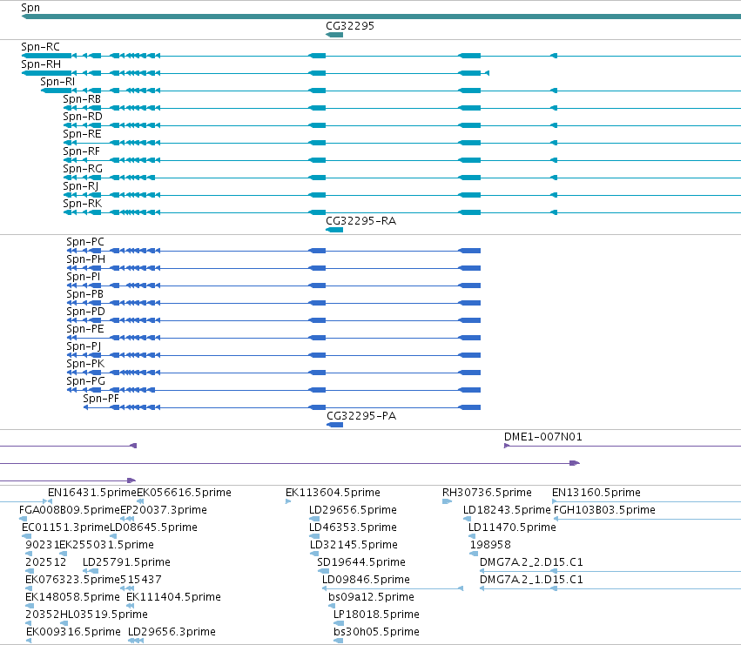Click the Spn-PJ protein label
The image size is (741, 645).
[x=84, y=346]
